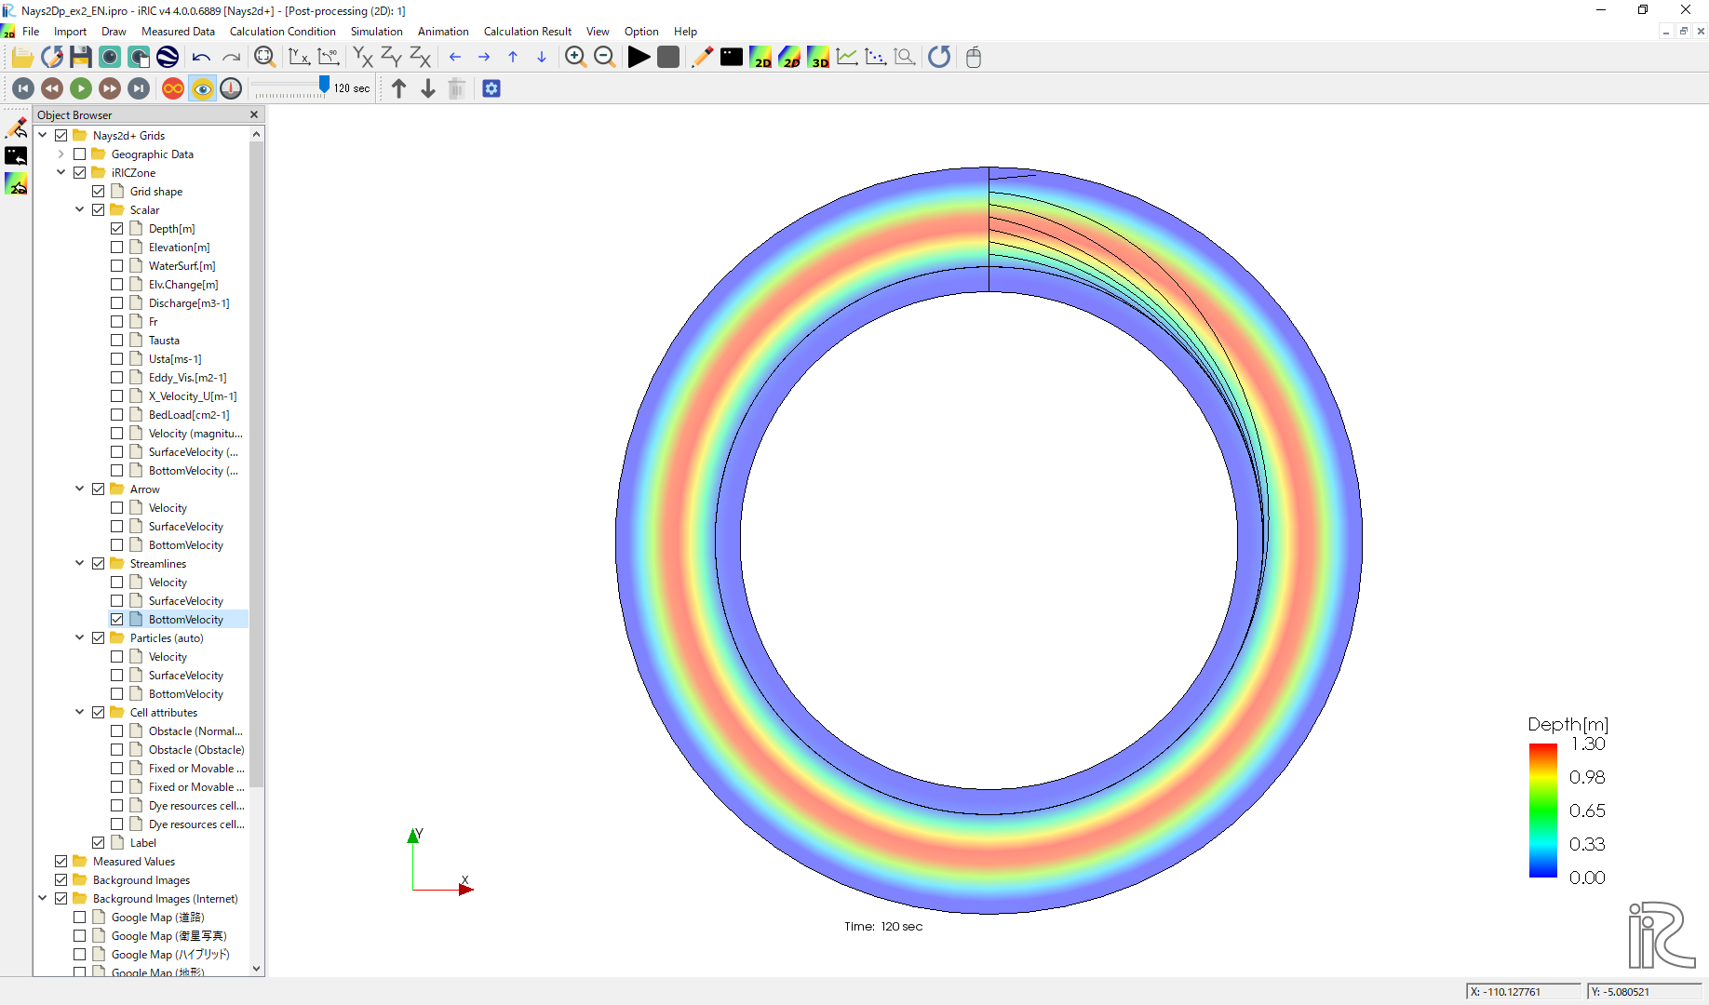This screenshot has height=1005, width=1709.
Task: Click the Depth[m] color bar legend
Action: coord(1542,811)
